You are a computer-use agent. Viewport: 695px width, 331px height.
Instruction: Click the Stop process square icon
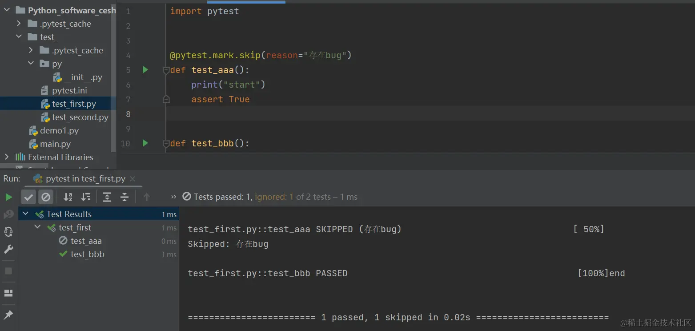point(8,271)
